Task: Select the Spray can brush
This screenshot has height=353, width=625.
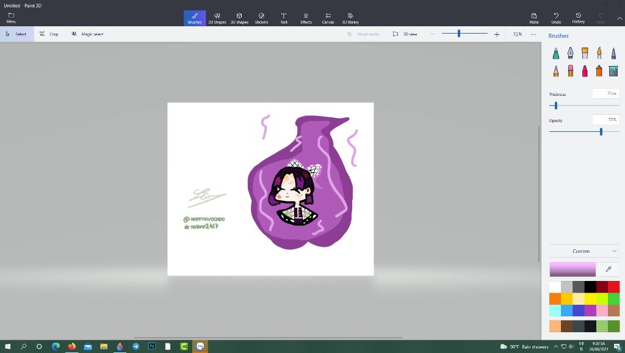Action: point(599,71)
